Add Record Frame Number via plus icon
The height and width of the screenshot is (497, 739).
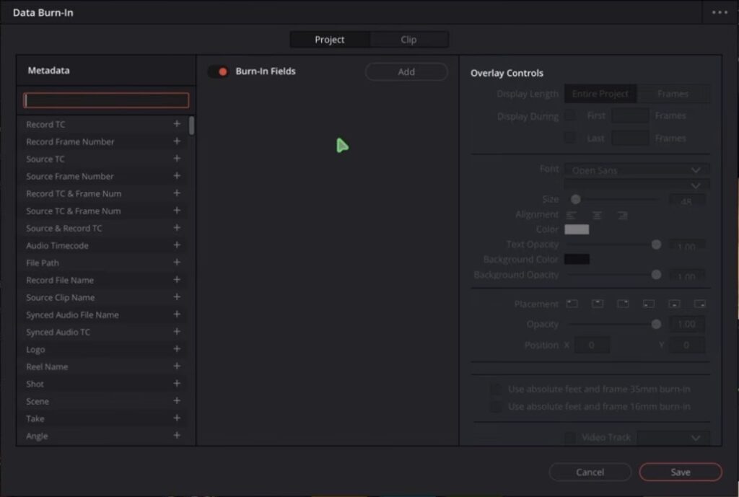pos(177,141)
